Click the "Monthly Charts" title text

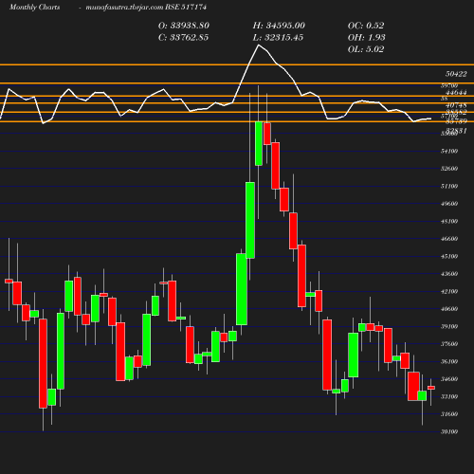pyautogui.click(x=34, y=8)
